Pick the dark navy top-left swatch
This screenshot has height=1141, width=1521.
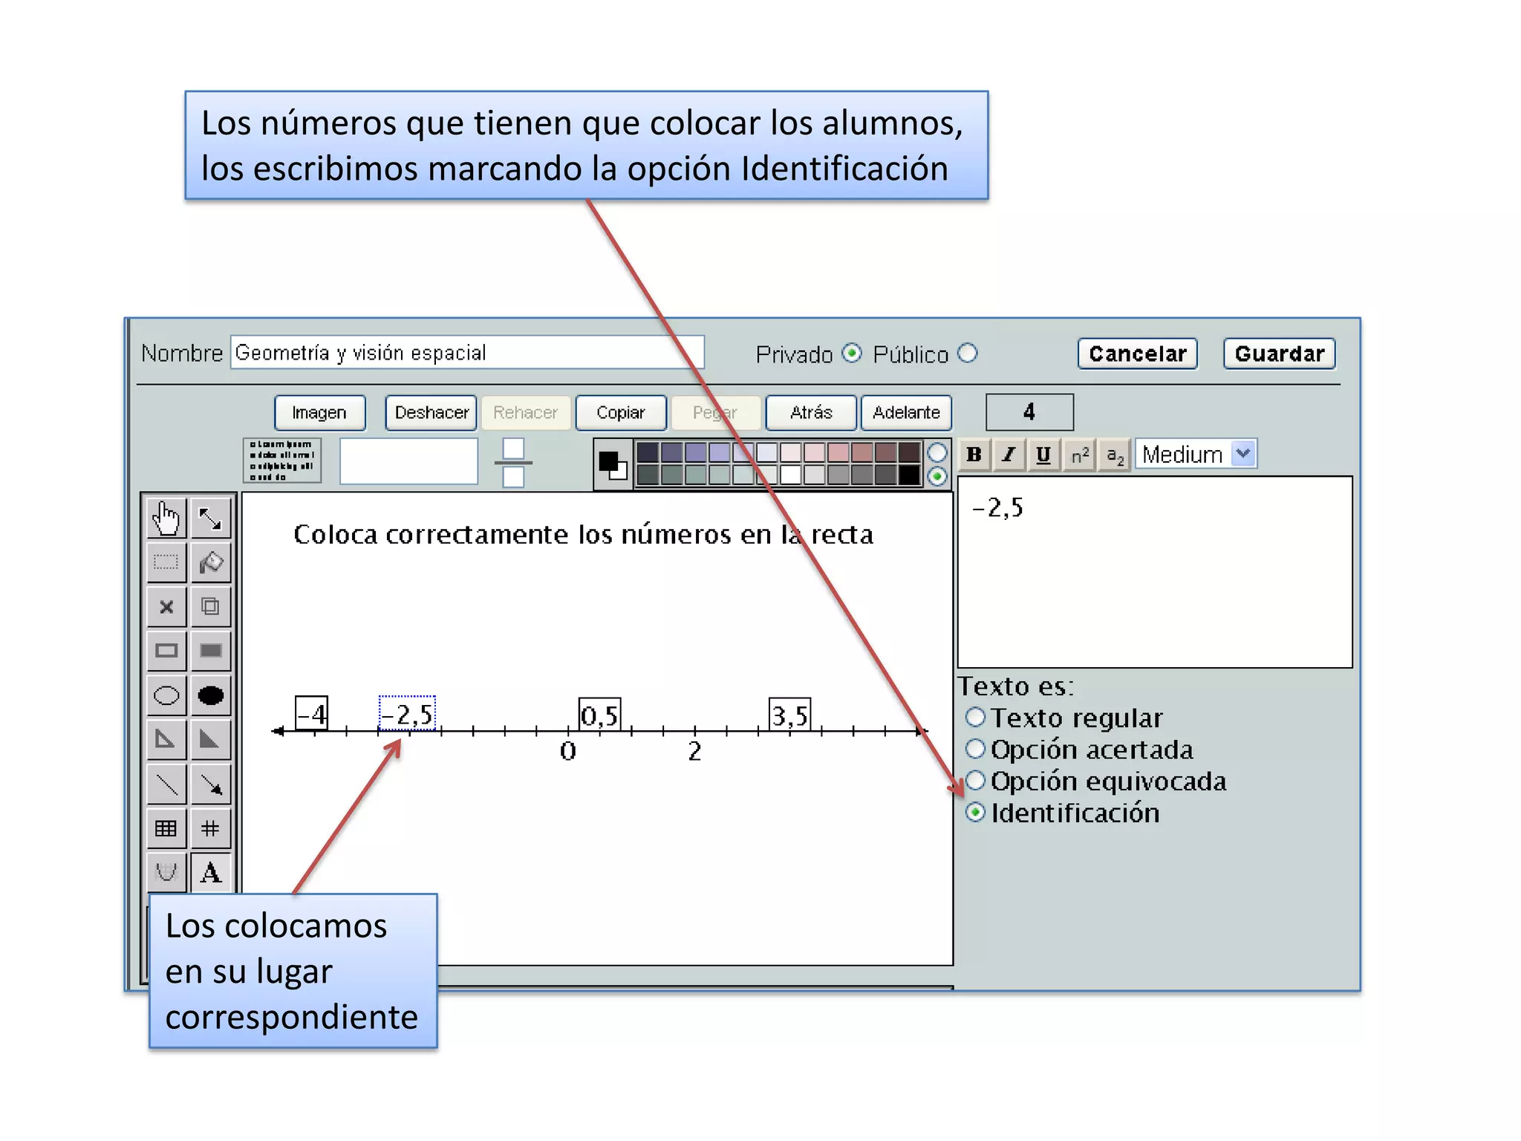point(648,452)
